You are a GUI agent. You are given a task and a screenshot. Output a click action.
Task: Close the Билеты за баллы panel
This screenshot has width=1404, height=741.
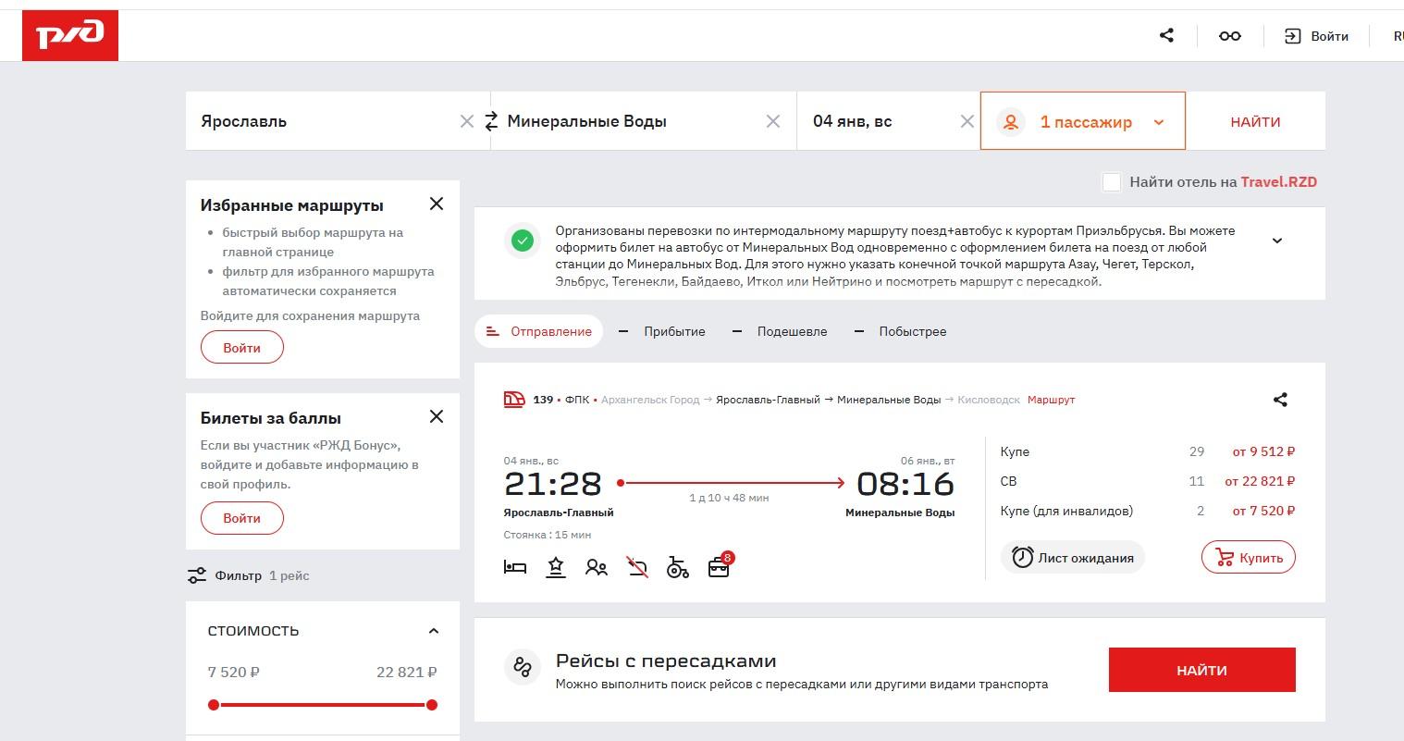click(437, 416)
